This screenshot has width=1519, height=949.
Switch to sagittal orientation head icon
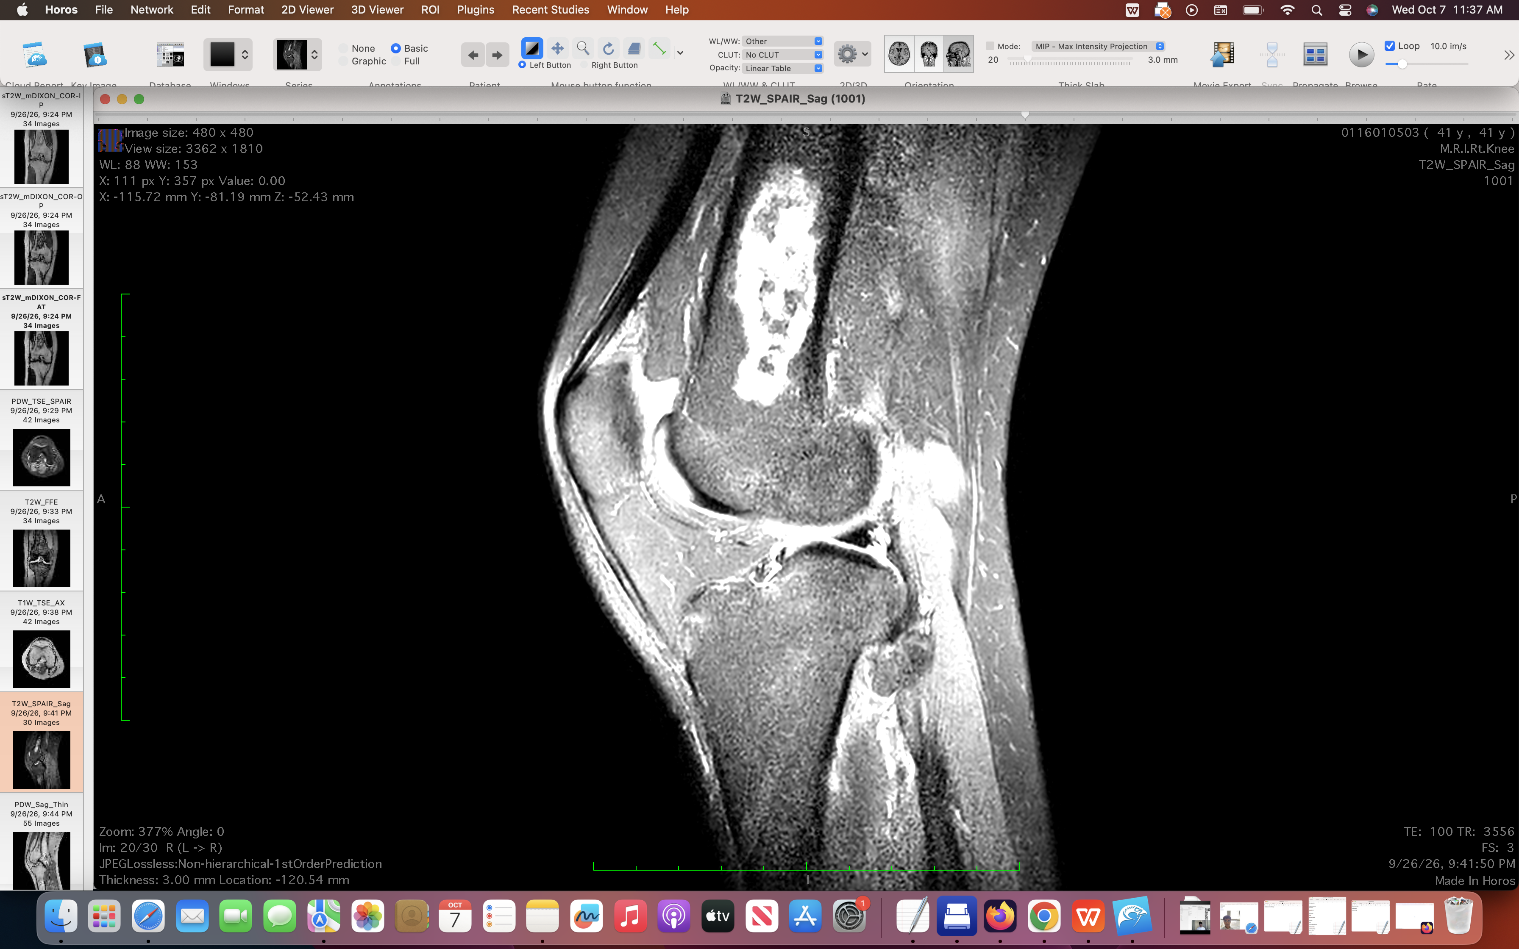[958, 54]
